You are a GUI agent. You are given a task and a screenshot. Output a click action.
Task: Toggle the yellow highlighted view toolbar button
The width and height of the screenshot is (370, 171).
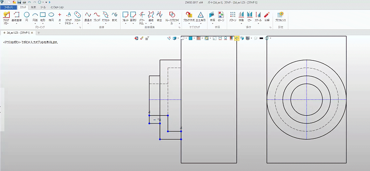pyautogui.click(x=237, y=38)
